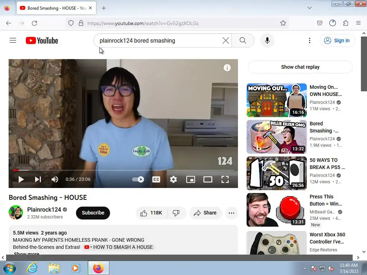367x275 pixels.
Task: Reload the page in Firefox
Action: pyautogui.click(x=34, y=23)
